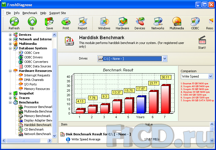Click the tree vertical scrollbar thumb
The height and width of the screenshot is (150, 216).
54,91
